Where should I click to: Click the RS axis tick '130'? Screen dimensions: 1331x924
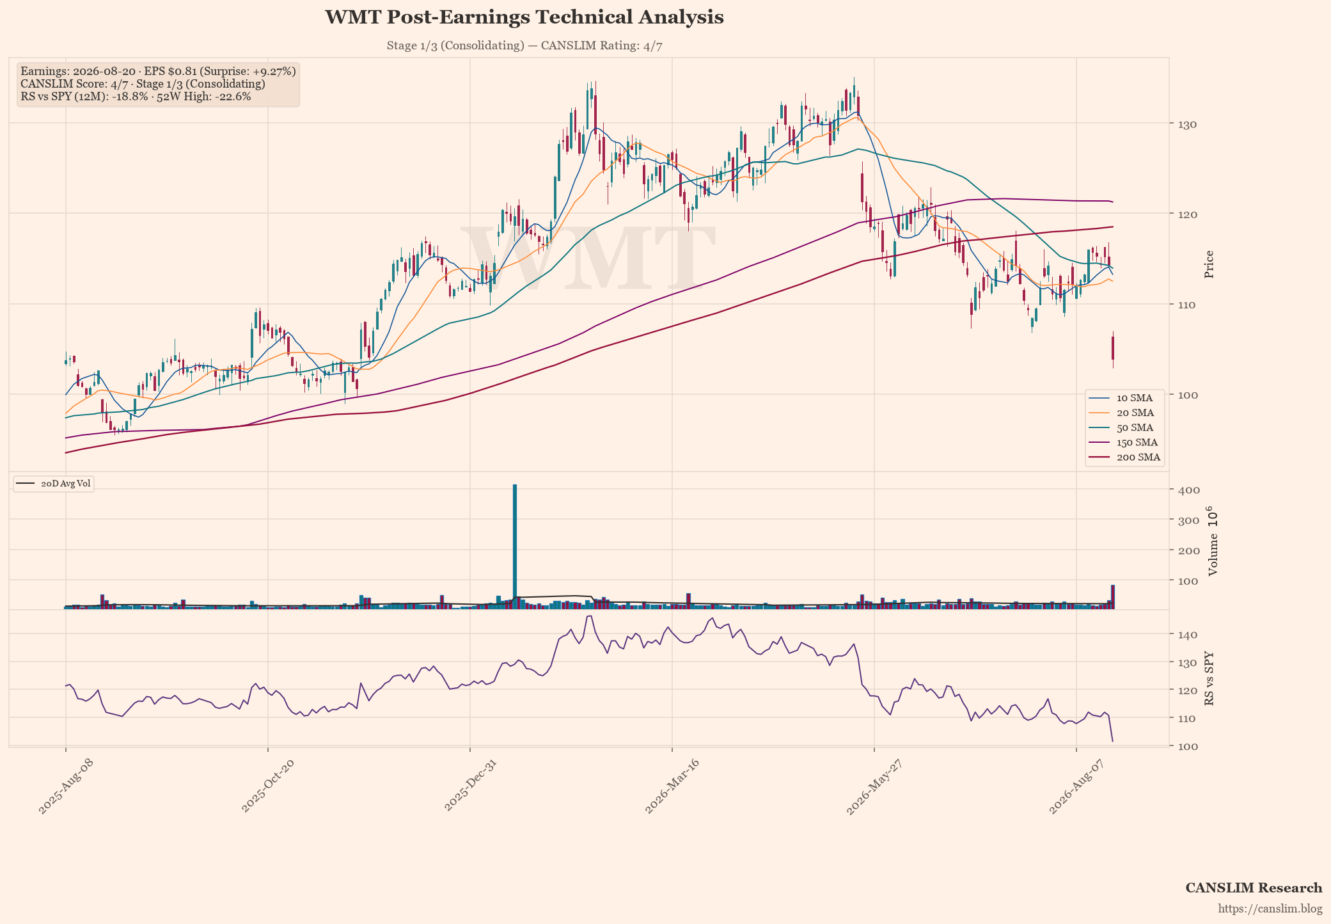[x=1188, y=662]
